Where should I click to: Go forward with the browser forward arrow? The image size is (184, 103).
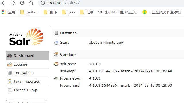click(x=13, y=3)
